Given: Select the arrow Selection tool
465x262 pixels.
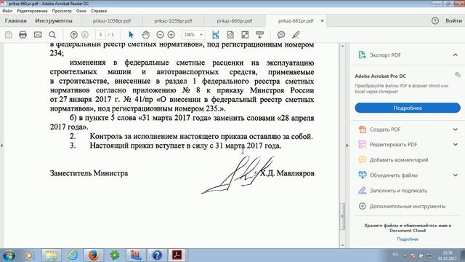Looking at the screenshot, I should tap(131, 35).
